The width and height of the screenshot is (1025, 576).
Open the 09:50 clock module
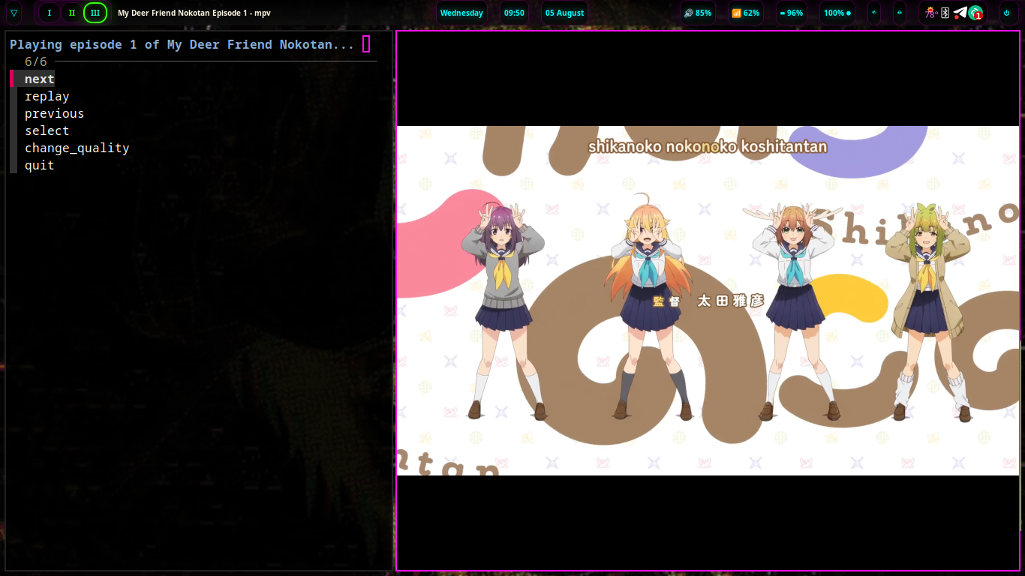(x=514, y=13)
